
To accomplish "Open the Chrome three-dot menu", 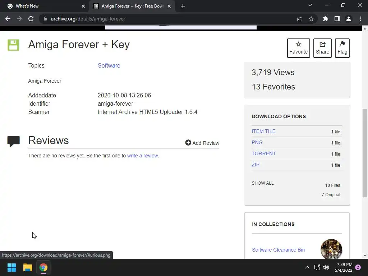I will click(360, 19).
